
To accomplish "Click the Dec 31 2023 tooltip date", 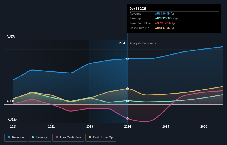I will point(138,9).
